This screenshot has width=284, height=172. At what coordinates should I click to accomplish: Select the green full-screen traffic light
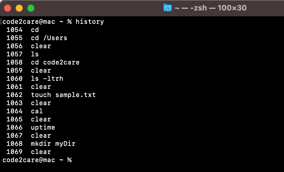tap(31, 8)
